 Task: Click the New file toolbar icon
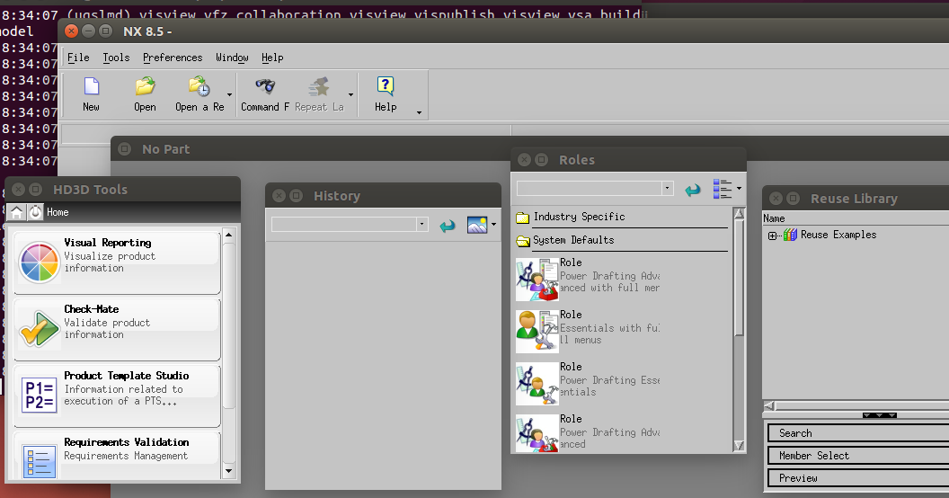point(92,86)
